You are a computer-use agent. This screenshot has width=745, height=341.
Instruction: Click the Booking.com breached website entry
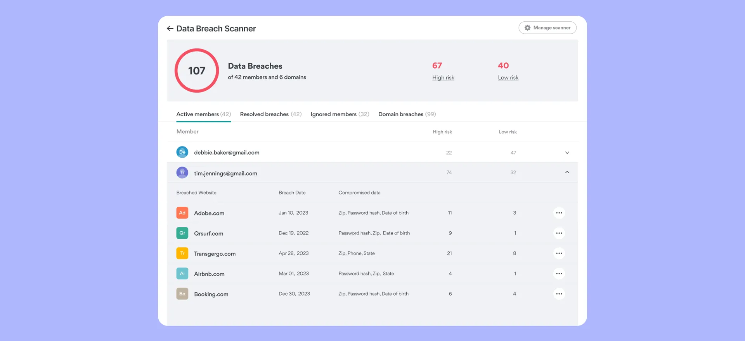(x=211, y=294)
